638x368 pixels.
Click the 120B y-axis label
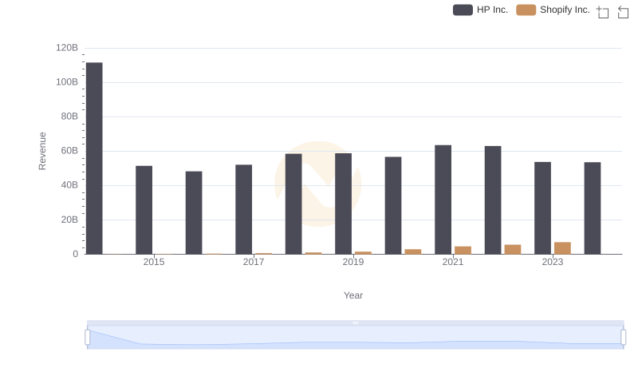67,48
